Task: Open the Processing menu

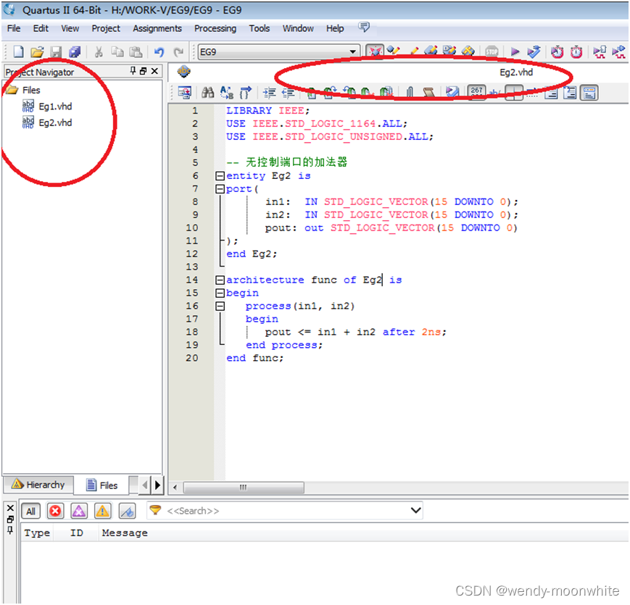Action: point(215,28)
